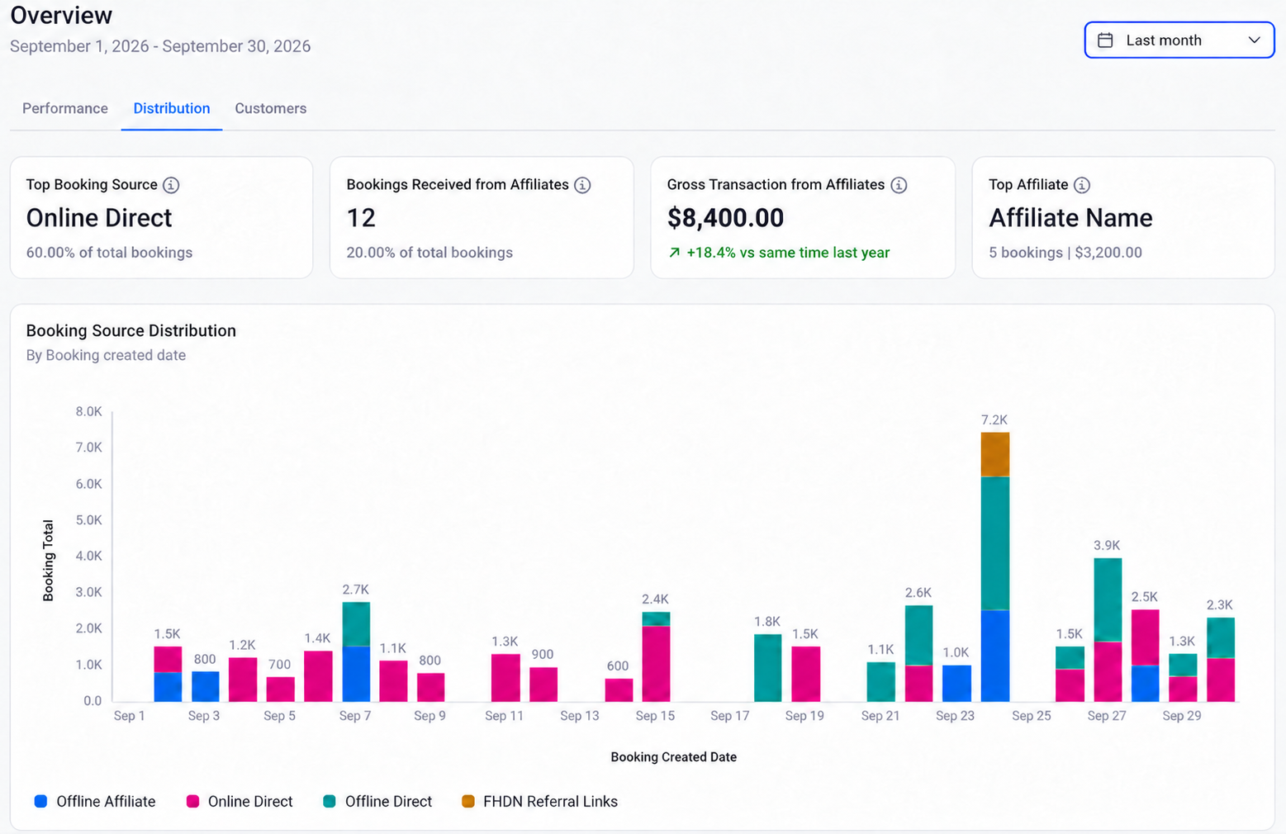Click the FHDN Referral Links legend label
The image size is (1286, 834).
coord(550,801)
